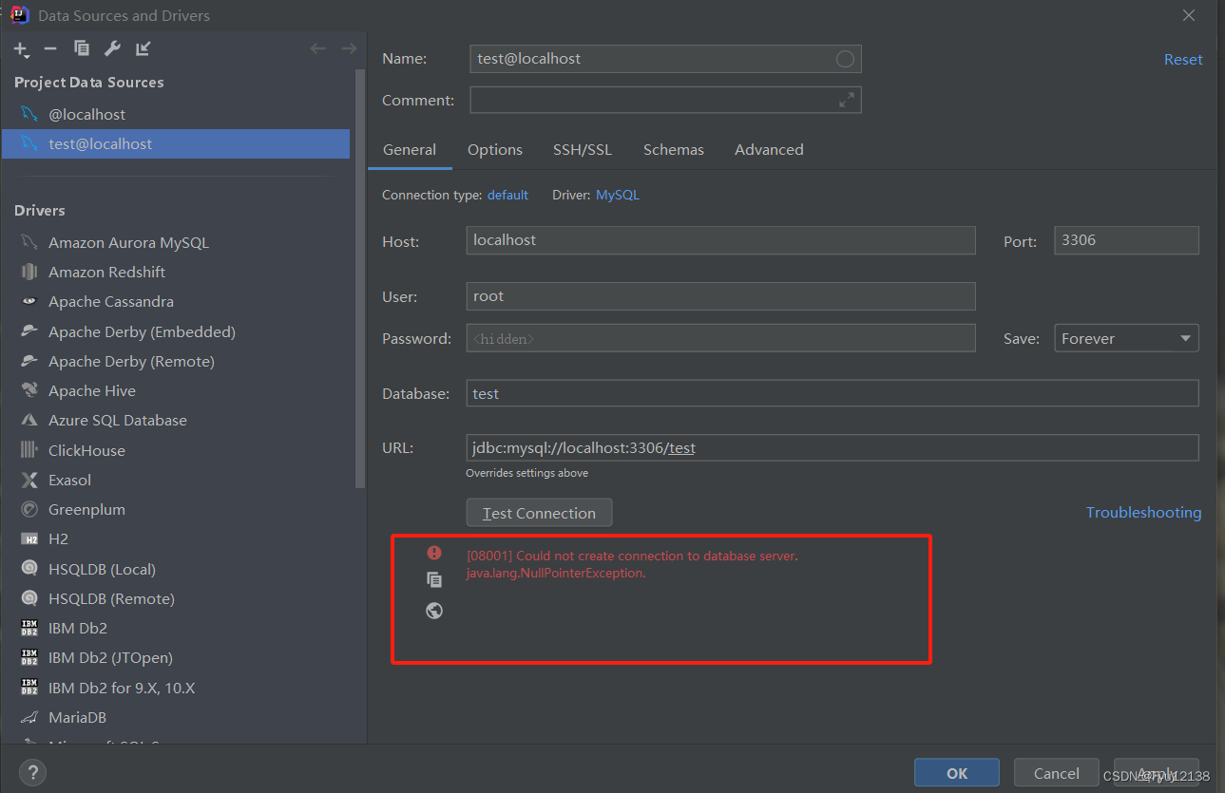Viewport: 1225px width, 793px height.
Task: Click the red error exclamation icon
Action: [x=434, y=553]
